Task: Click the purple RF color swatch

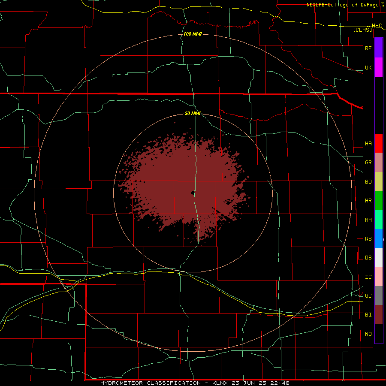Action: tap(379, 48)
